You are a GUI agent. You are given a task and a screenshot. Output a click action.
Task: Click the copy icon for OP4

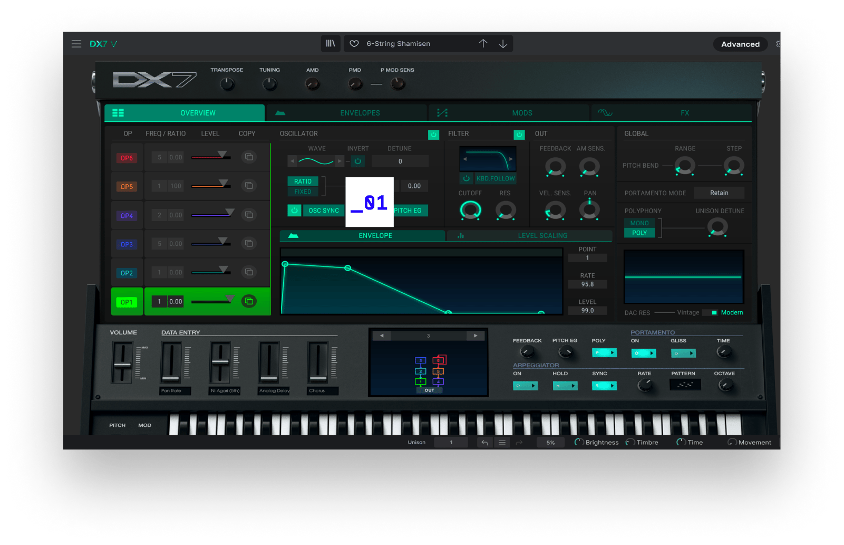click(x=249, y=215)
